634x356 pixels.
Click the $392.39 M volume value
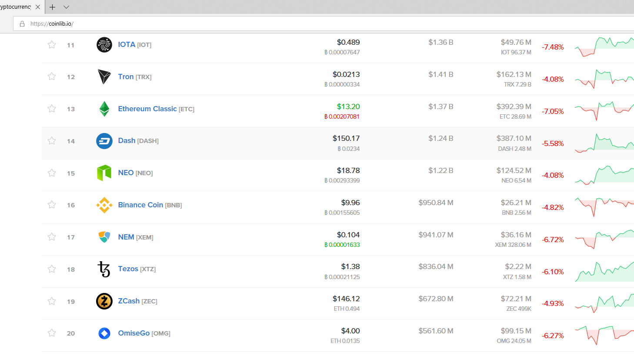tap(514, 106)
